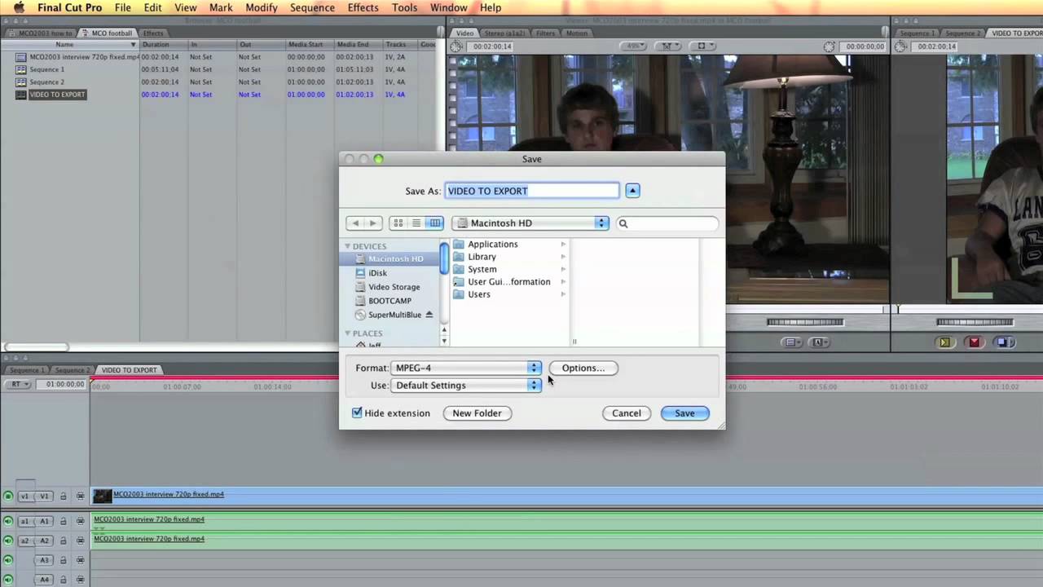Open the Effects menu
Viewport: 1043px width, 587px height.
tap(363, 7)
